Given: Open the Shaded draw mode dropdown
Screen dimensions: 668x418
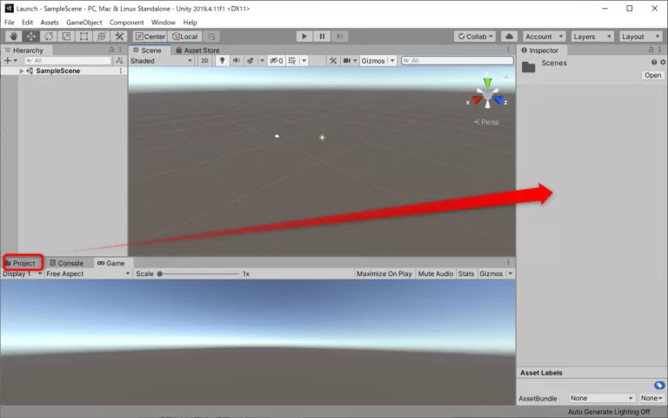Looking at the screenshot, I should point(161,61).
